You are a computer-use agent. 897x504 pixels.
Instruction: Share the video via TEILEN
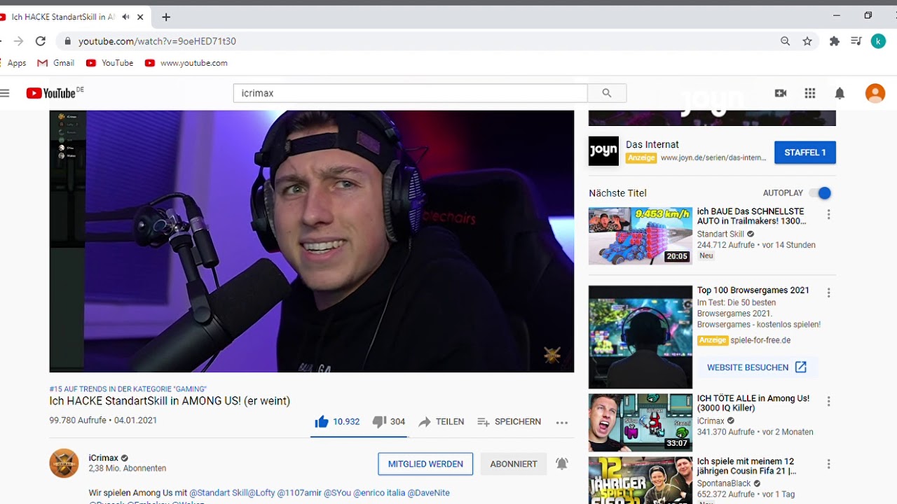(441, 421)
